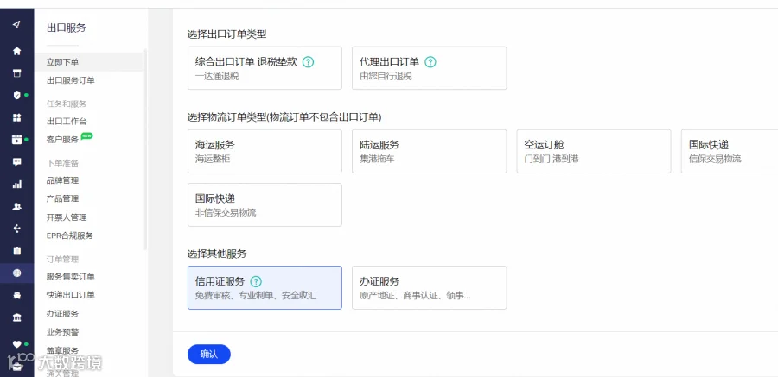Choose the 办证服务 option card

click(429, 288)
